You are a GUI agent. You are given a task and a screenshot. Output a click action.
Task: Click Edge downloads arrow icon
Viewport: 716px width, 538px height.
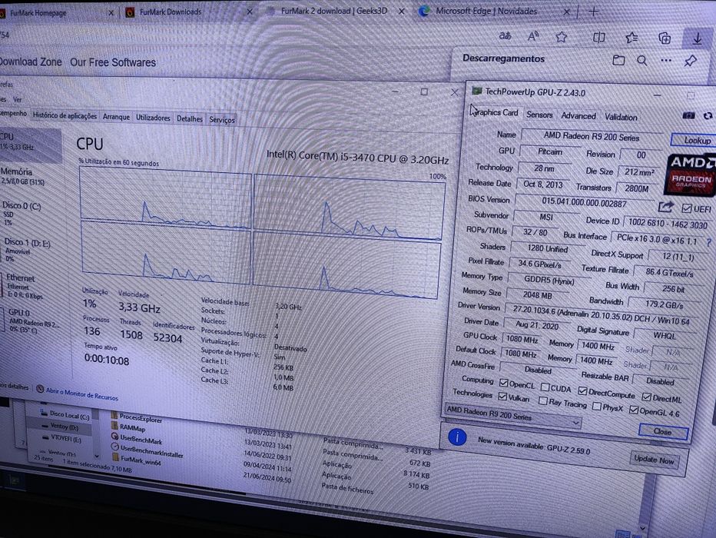click(x=697, y=39)
